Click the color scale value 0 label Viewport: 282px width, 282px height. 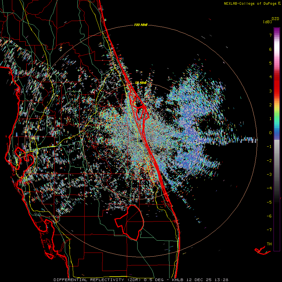click(x=270, y=133)
